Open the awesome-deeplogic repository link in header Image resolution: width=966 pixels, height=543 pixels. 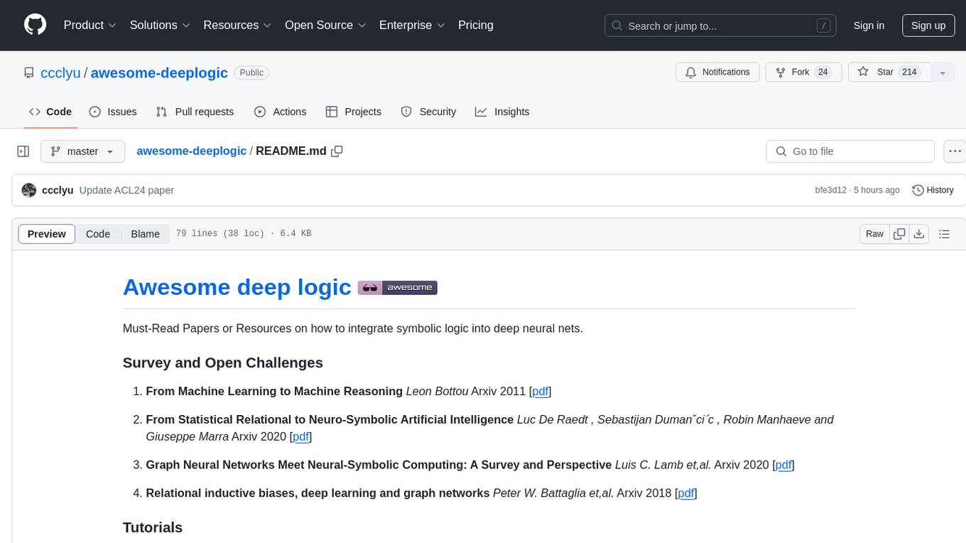point(159,72)
